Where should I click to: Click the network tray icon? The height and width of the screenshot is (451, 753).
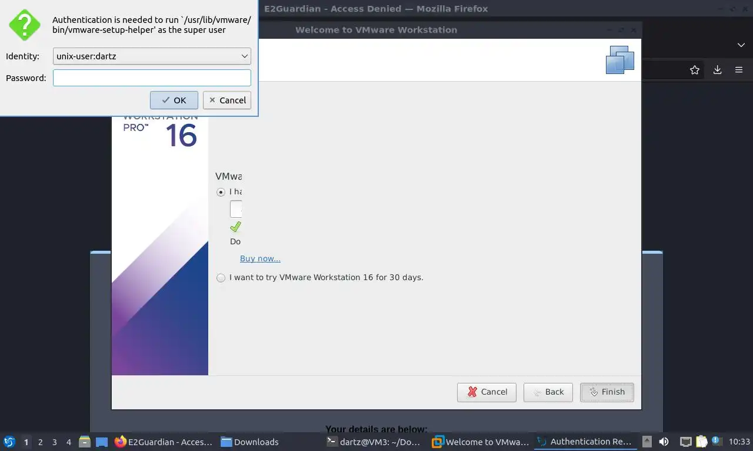point(685,442)
